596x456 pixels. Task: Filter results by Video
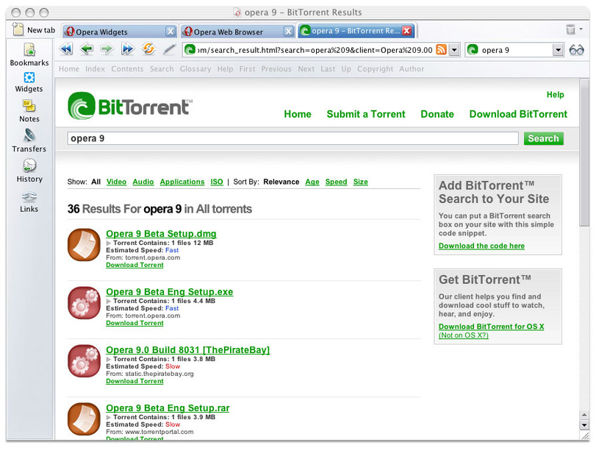[x=116, y=182]
